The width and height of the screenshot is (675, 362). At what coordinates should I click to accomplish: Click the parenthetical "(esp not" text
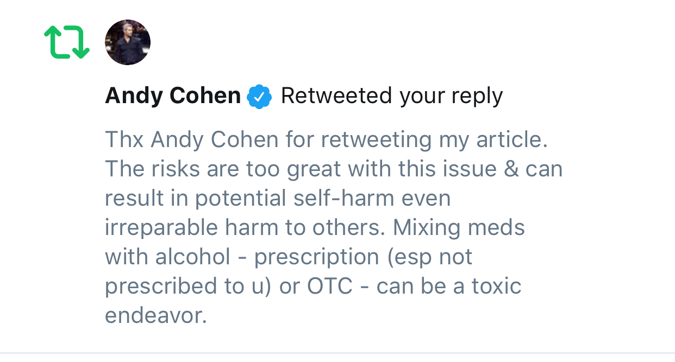(429, 257)
